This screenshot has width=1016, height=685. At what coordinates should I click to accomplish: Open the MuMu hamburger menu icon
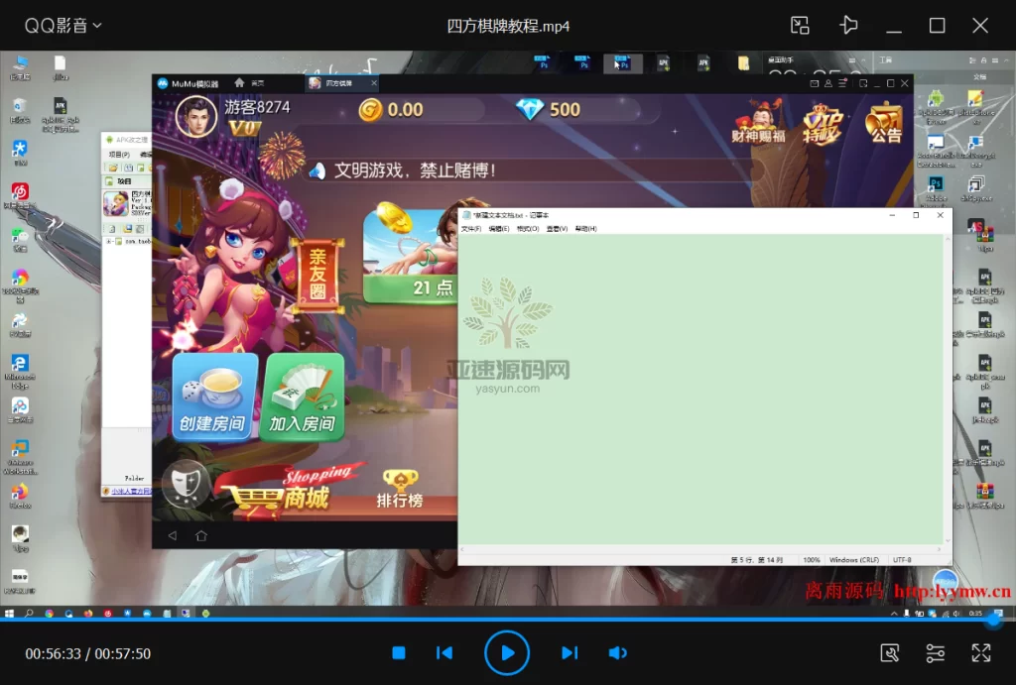coord(842,83)
